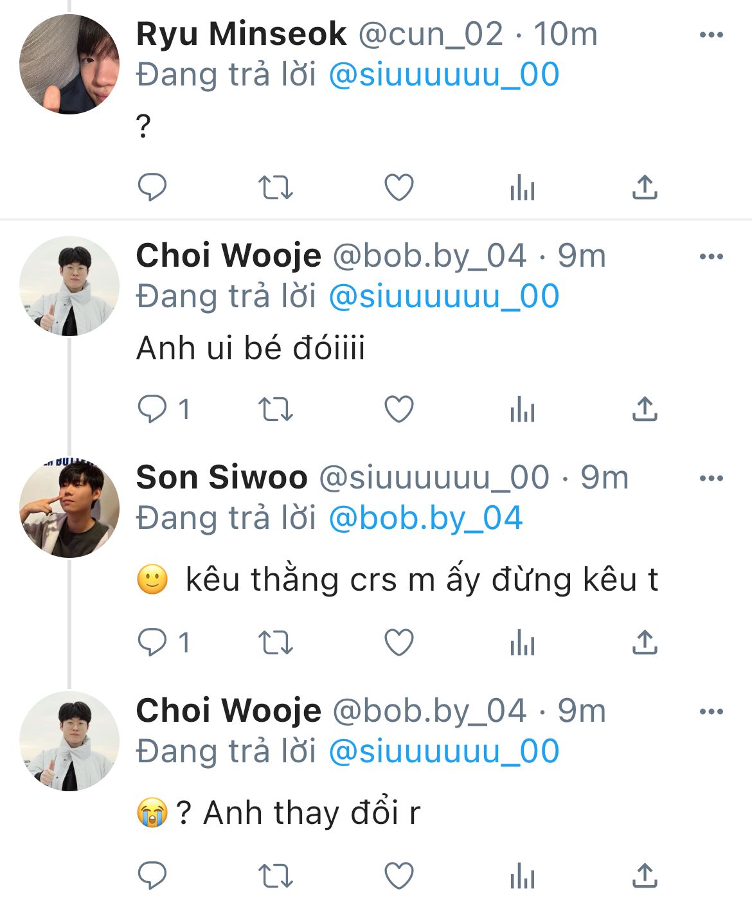Retweet Ryu Minseok's "?" tweet
The image size is (752, 905).
(x=275, y=188)
